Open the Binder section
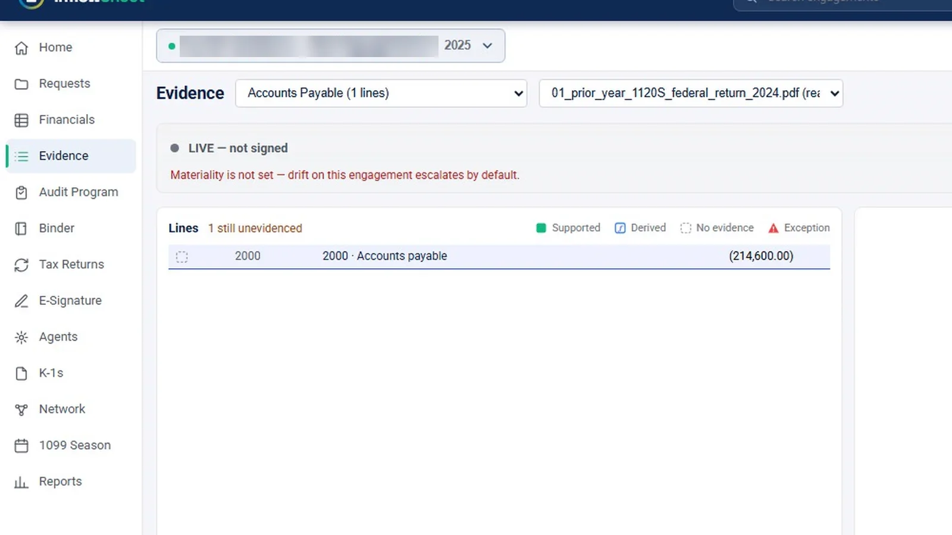952x535 pixels. [x=71, y=229]
